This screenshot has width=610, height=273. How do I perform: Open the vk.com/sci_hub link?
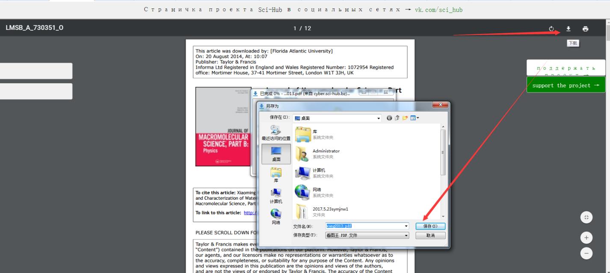pyautogui.click(x=438, y=9)
